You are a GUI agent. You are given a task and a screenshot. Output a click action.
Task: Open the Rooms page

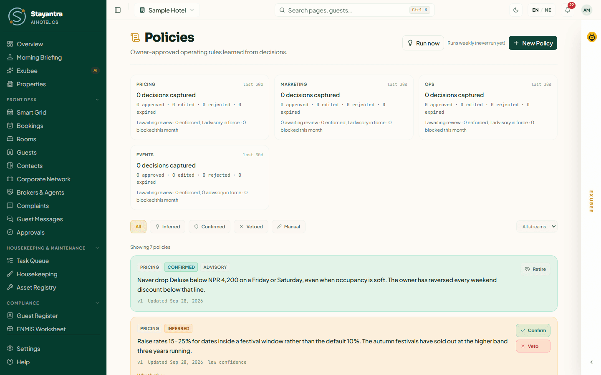coord(53,139)
